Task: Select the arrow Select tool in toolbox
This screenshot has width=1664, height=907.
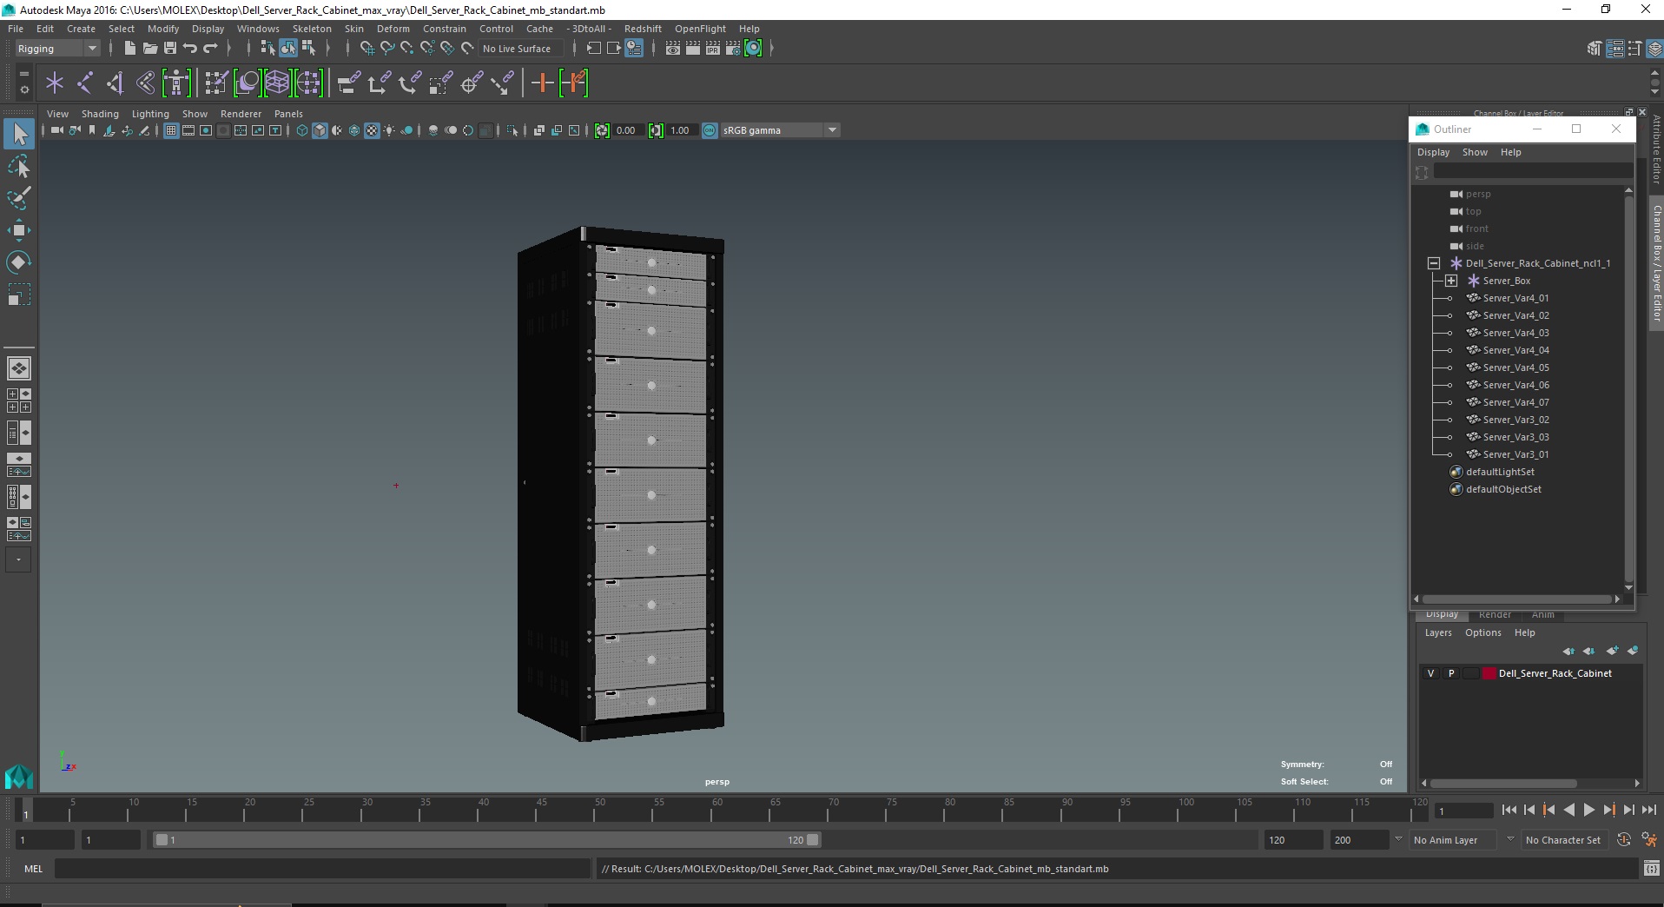Action: (x=19, y=134)
